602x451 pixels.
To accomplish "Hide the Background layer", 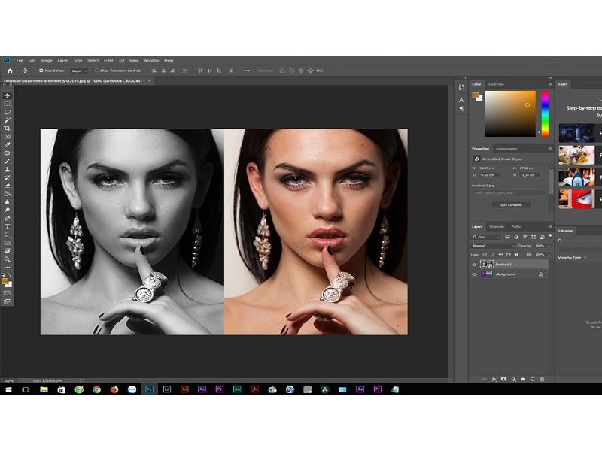I will pos(474,274).
